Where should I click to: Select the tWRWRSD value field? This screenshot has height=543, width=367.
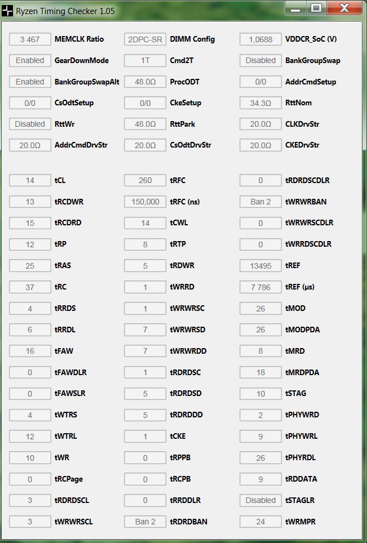[145, 330]
